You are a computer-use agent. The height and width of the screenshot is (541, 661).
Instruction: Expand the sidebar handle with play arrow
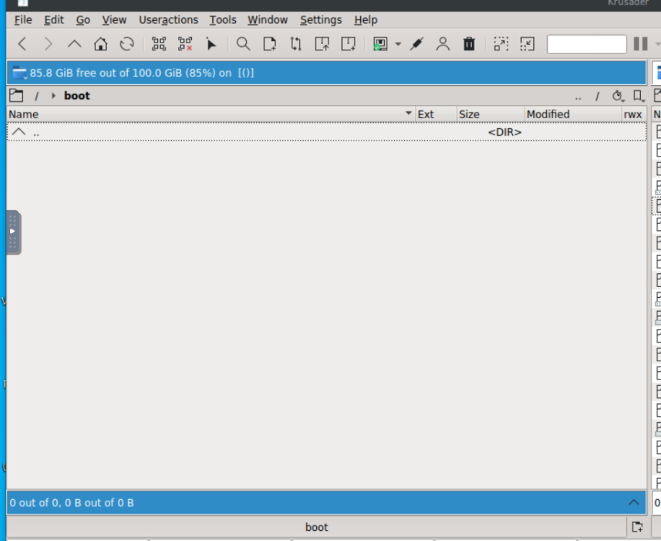pyautogui.click(x=13, y=232)
